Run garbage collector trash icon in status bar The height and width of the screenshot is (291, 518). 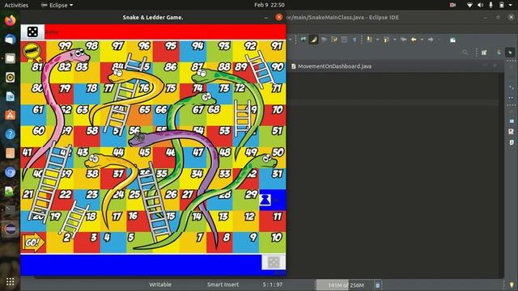378,285
